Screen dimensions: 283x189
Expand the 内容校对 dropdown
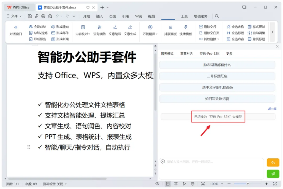[x=83, y=34]
